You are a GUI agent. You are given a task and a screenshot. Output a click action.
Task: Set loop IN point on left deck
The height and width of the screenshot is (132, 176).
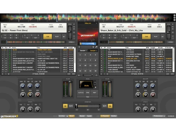tap(27, 38)
